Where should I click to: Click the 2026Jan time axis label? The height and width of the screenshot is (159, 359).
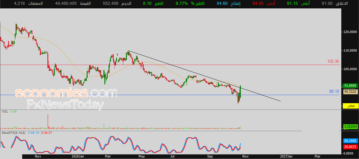click(x=78, y=156)
